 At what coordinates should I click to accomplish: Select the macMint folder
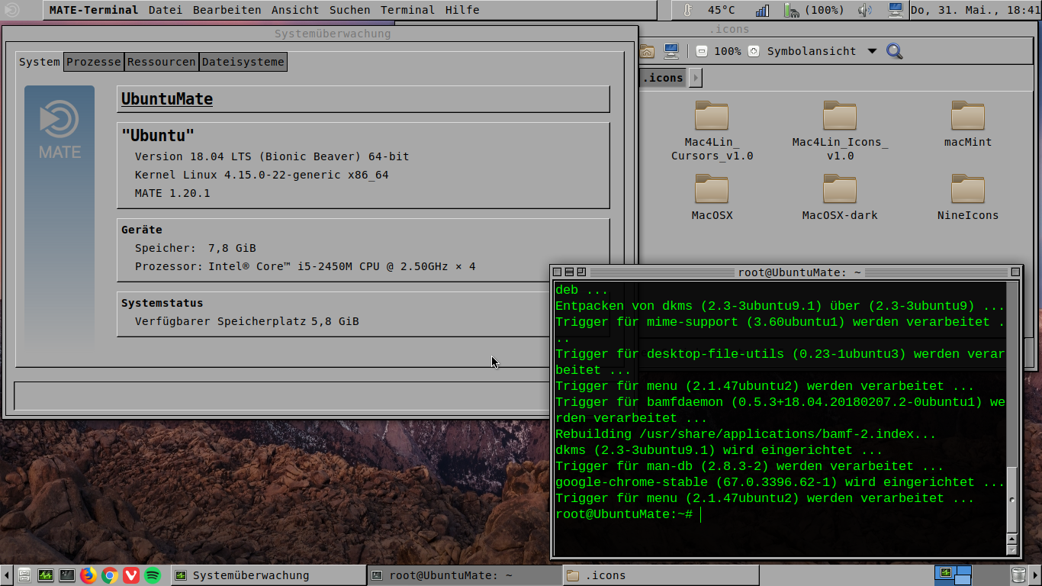tap(968, 124)
